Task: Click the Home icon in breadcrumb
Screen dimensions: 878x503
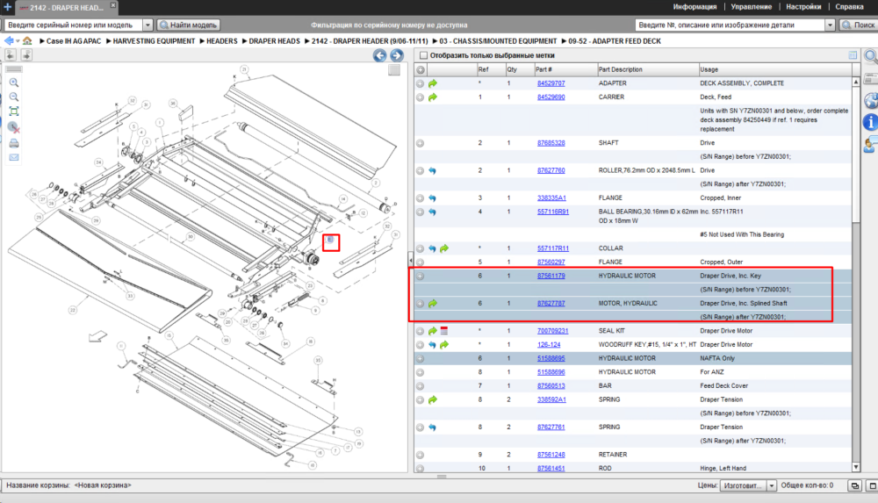Action: pyautogui.click(x=27, y=41)
